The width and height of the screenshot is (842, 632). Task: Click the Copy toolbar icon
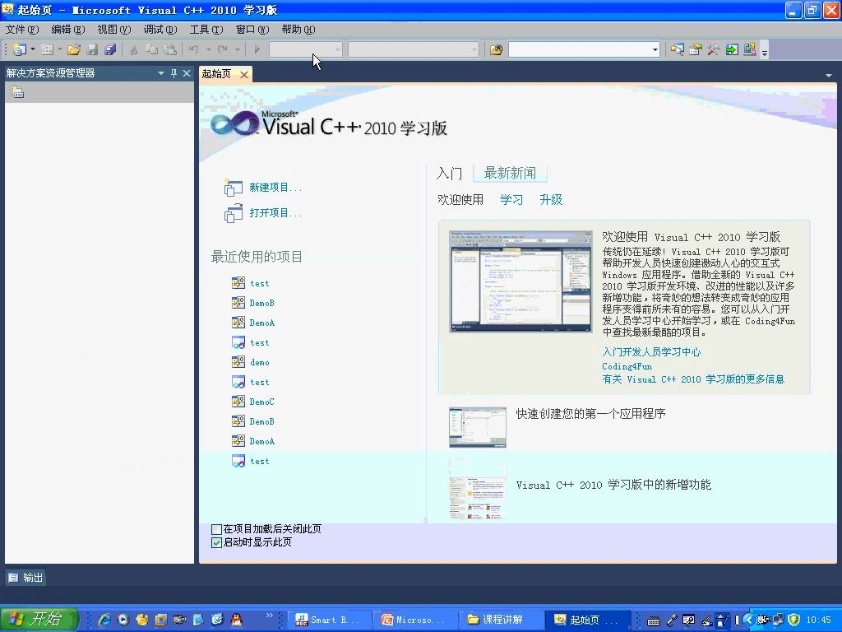point(152,49)
